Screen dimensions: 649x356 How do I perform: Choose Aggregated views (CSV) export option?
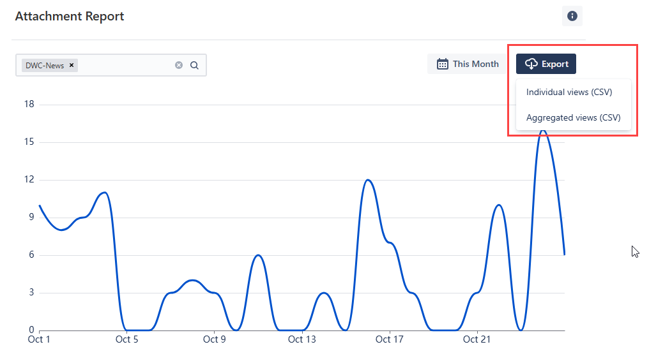point(573,117)
